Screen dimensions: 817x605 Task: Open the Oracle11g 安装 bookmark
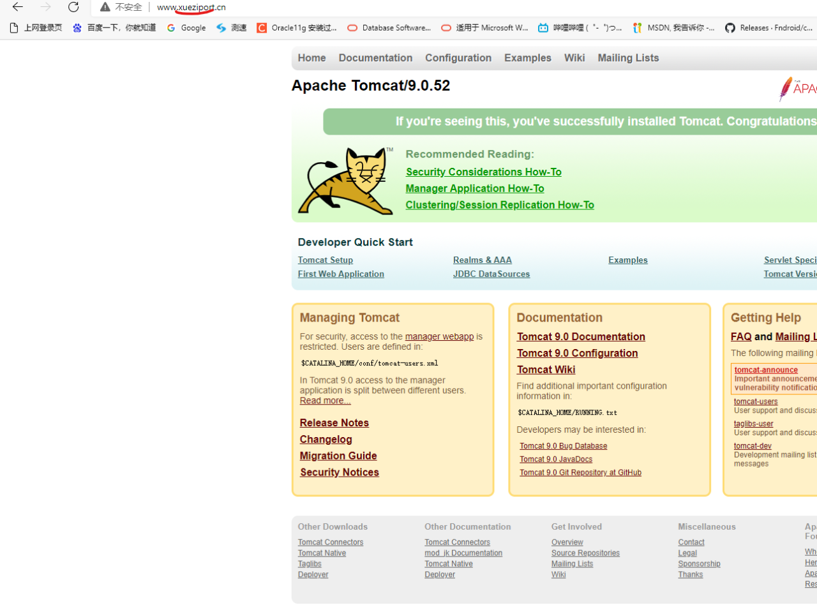tap(297, 27)
